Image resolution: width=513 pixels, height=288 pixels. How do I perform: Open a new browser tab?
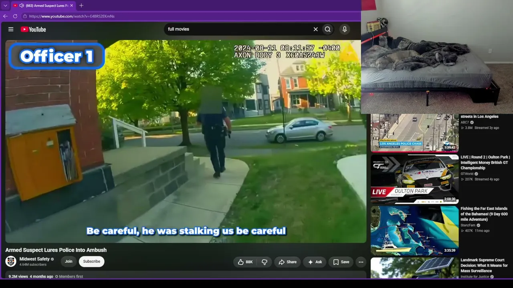[81, 6]
